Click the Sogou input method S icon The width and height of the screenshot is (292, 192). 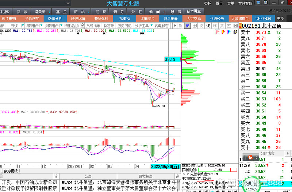click(x=250, y=158)
